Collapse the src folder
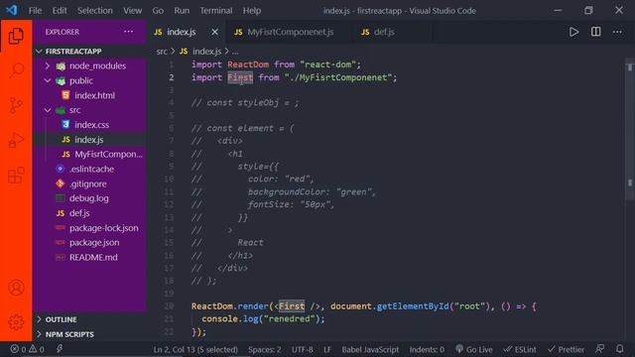 coord(90,110)
